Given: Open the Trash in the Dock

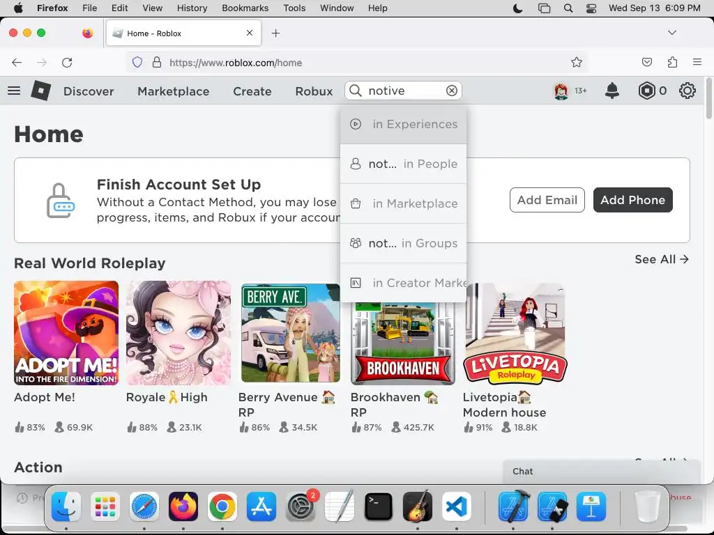Looking at the screenshot, I should (x=646, y=506).
